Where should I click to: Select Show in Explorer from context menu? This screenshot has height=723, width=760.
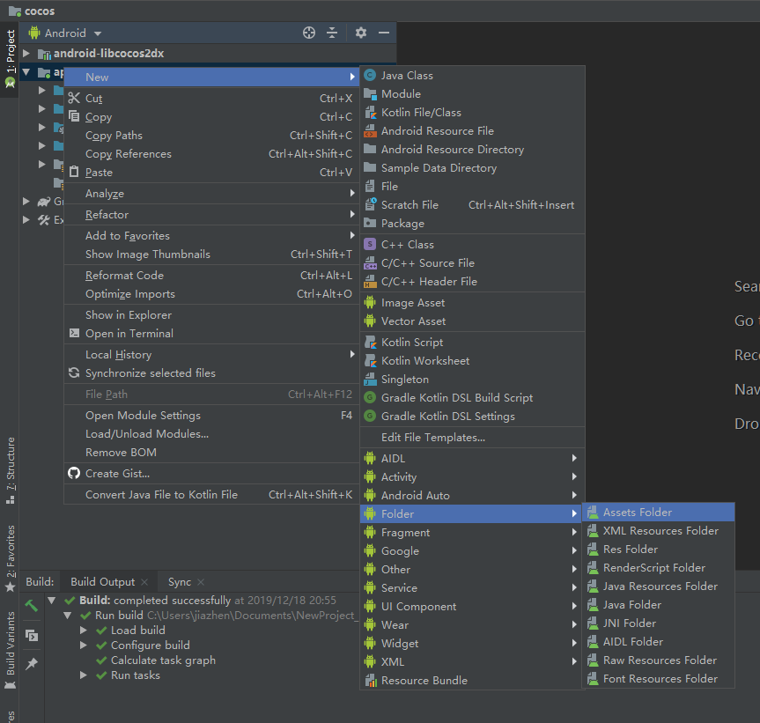[129, 315]
